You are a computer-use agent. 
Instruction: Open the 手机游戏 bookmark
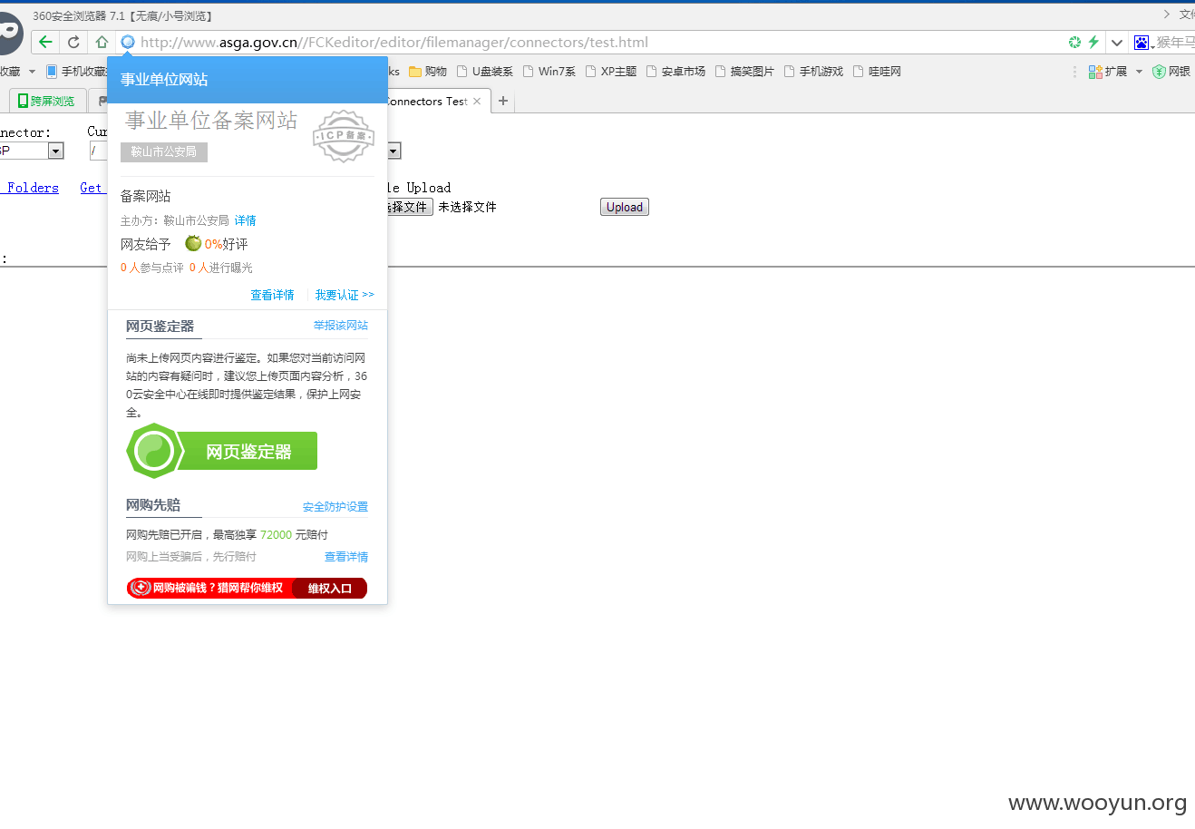tap(814, 72)
